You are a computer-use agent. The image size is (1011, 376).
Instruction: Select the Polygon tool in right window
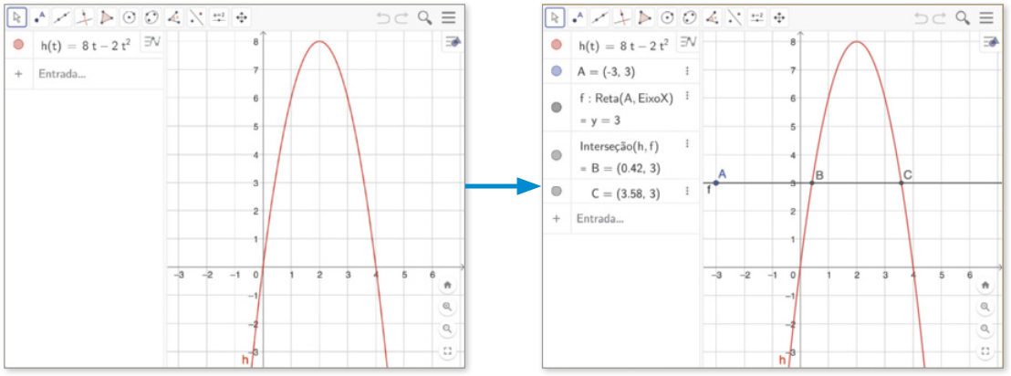pos(645,18)
